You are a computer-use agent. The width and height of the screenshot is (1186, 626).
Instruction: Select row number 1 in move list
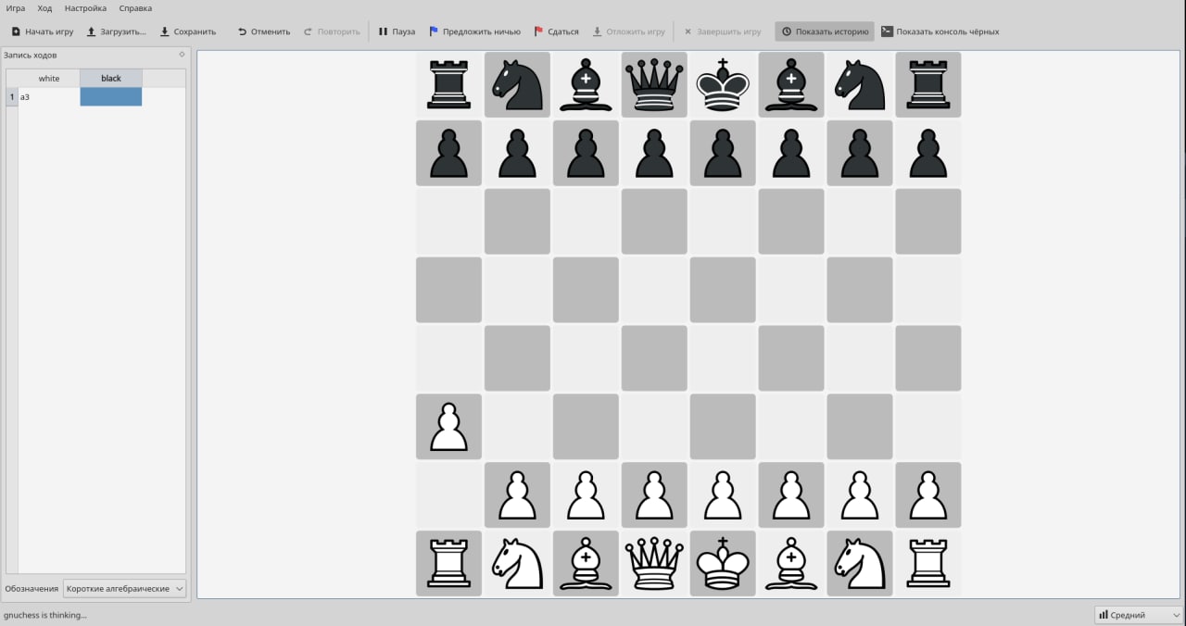click(x=12, y=96)
